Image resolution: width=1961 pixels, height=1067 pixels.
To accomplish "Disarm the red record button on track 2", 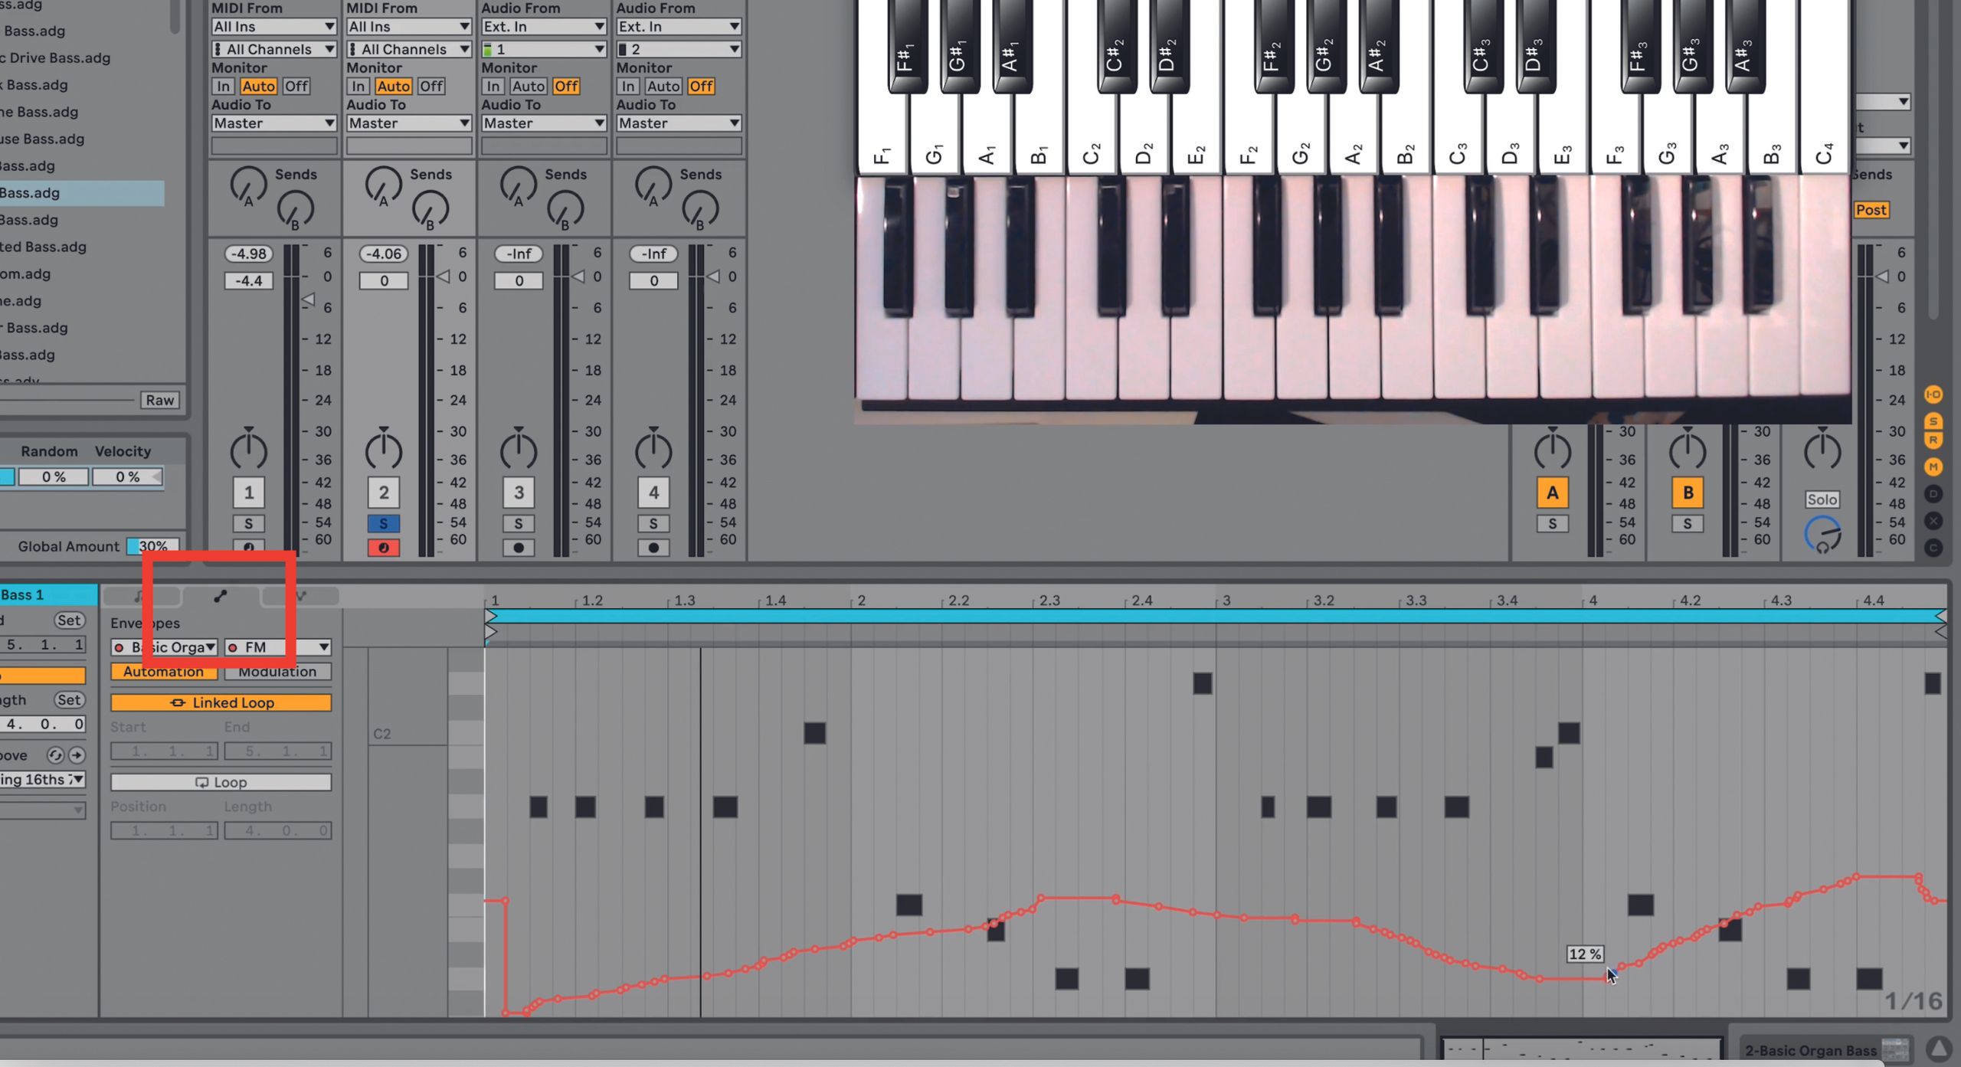I will [x=383, y=548].
